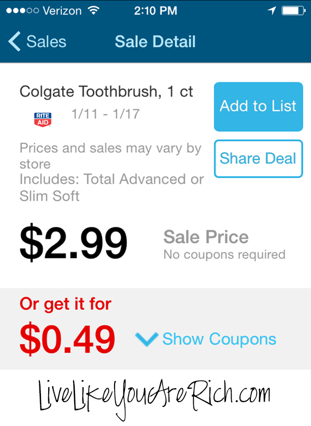This screenshot has width=311, height=426.
Task: Click the blue chevron beside Show Coupons
Action: (x=147, y=339)
